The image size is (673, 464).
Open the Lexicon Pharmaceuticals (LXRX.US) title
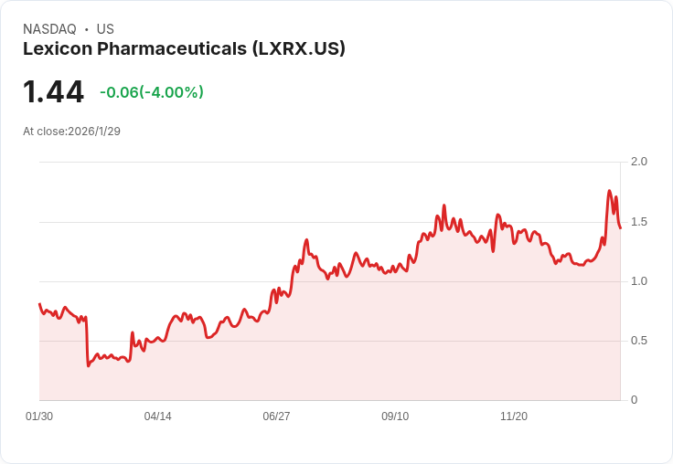pos(184,49)
